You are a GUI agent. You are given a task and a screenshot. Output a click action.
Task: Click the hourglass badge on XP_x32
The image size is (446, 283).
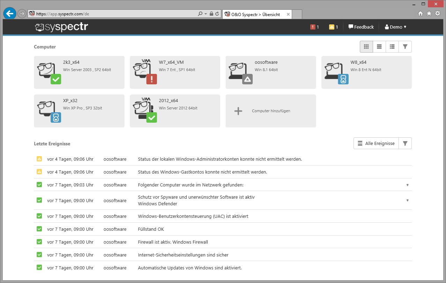coord(56,117)
